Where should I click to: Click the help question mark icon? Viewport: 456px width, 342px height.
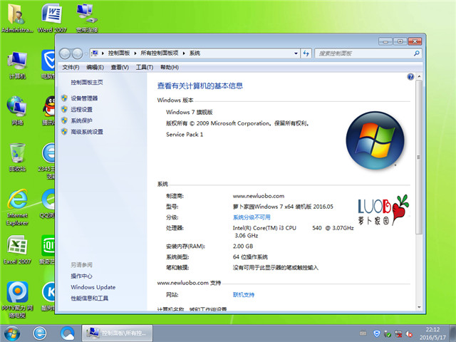point(410,77)
